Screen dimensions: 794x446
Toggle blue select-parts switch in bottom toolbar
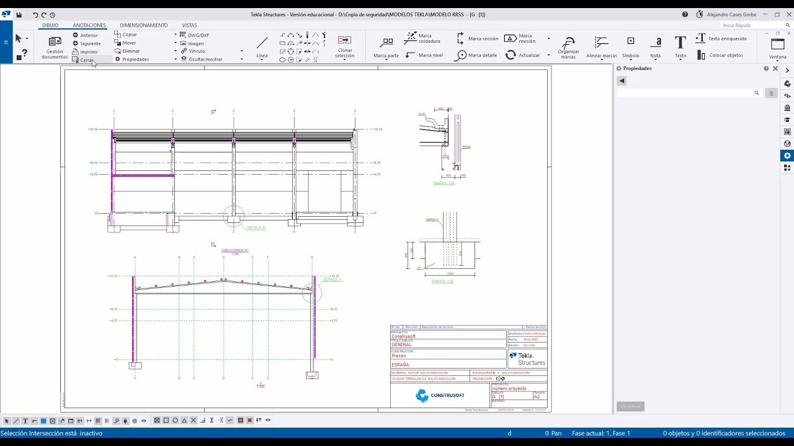point(43,421)
